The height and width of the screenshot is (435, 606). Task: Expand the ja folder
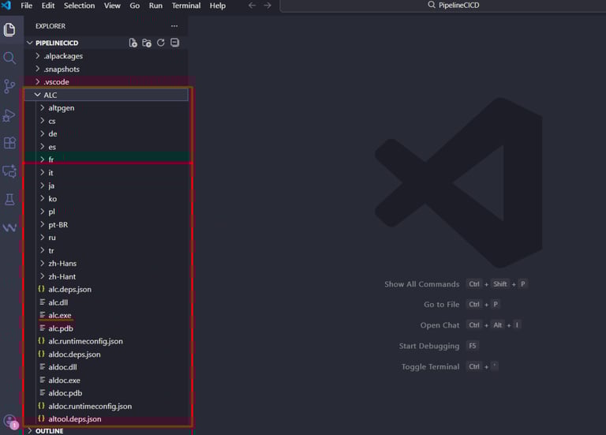click(107, 186)
